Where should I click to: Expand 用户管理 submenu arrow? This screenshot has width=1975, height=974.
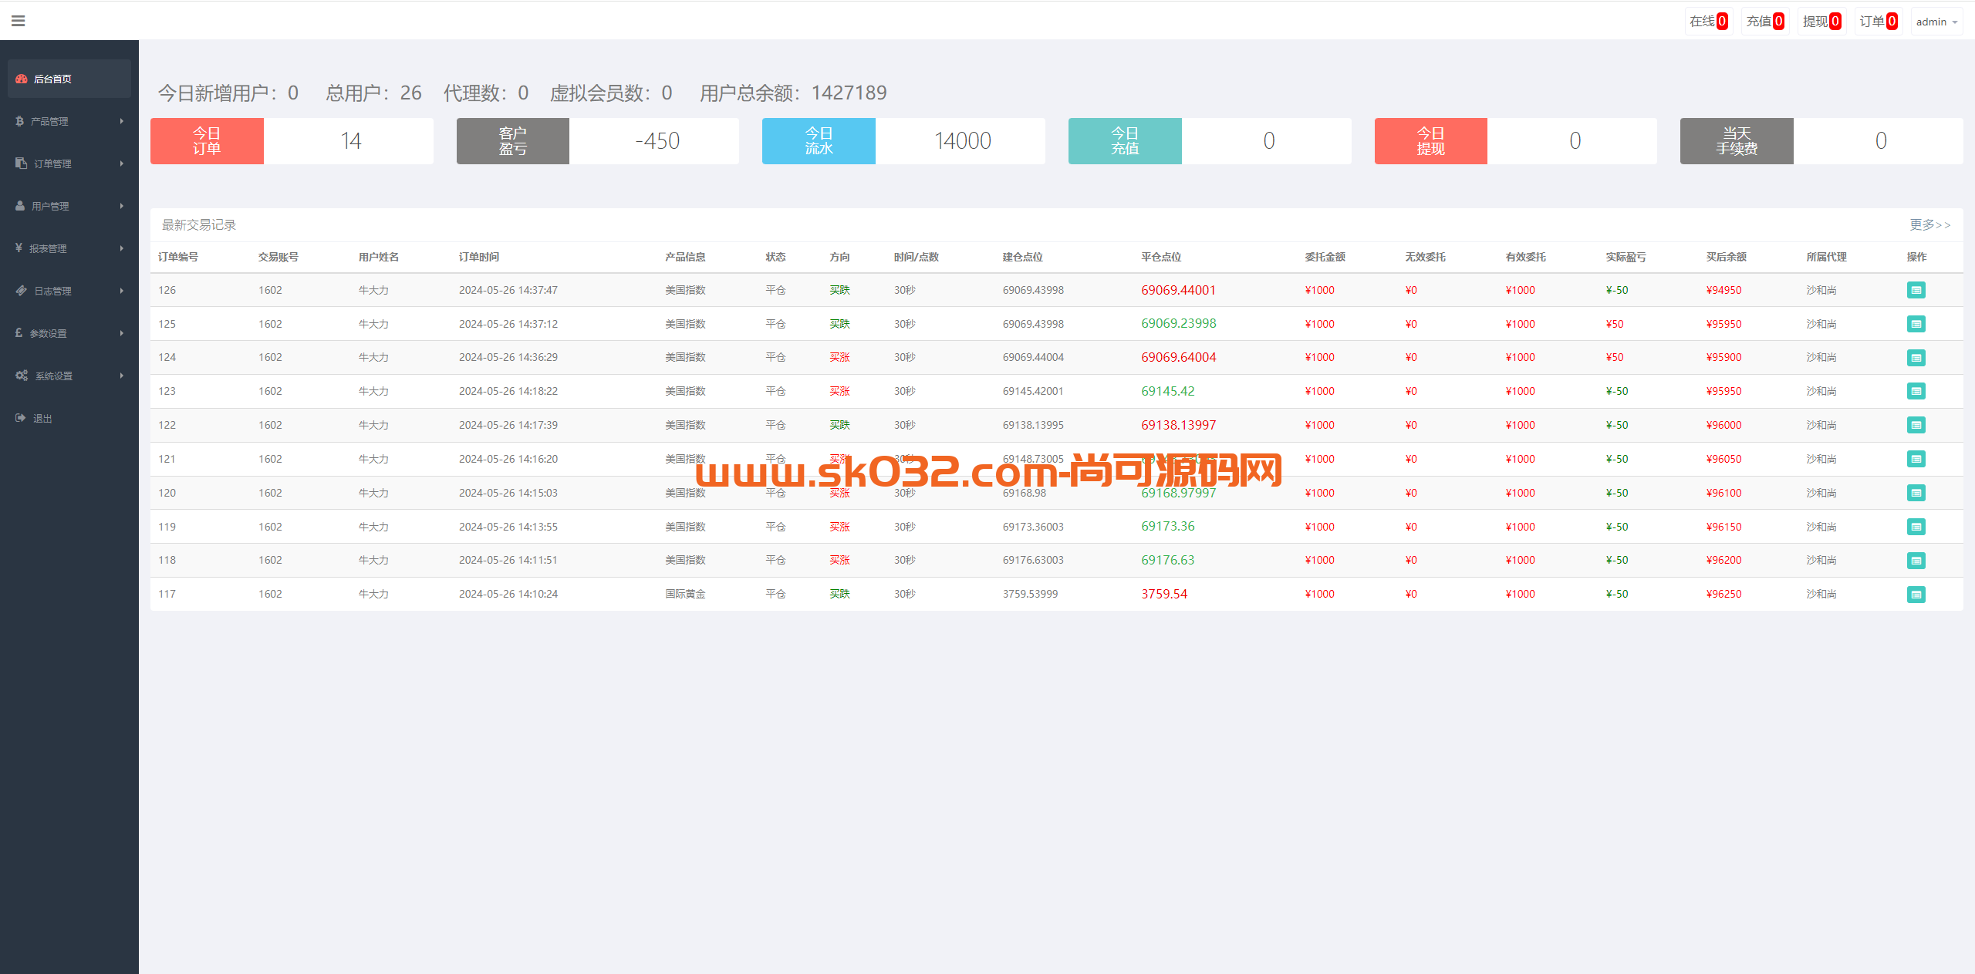pyautogui.click(x=122, y=206)
